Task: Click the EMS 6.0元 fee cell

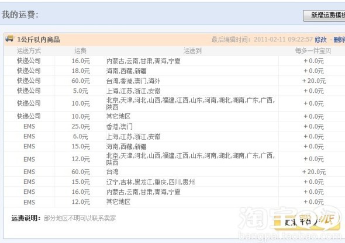Action: (x=80, y=137)
